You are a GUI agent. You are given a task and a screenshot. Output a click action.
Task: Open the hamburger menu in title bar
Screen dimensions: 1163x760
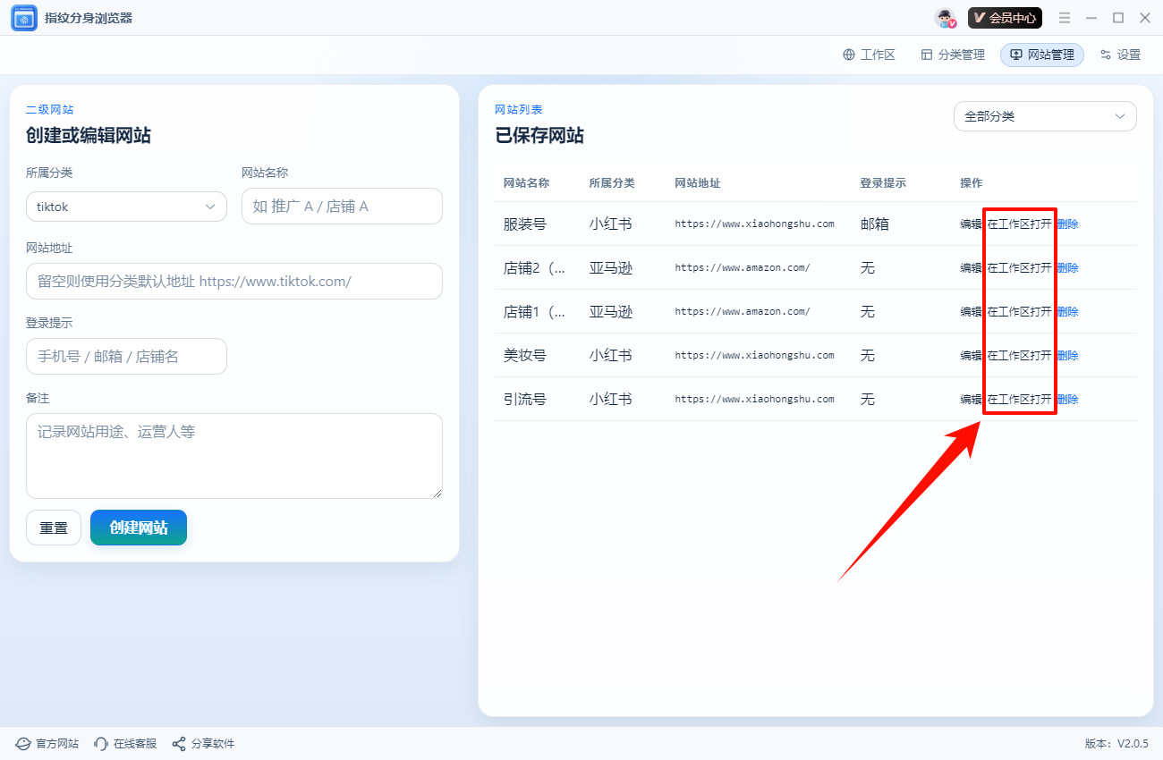1065,18
